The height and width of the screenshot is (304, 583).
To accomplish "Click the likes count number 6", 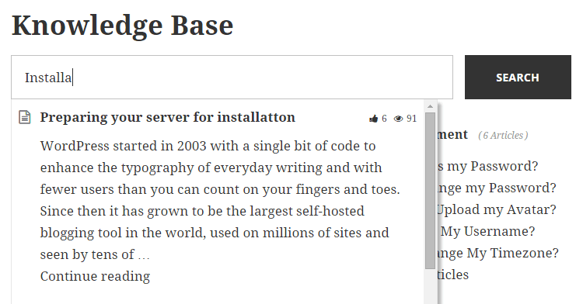I will point(384,119).
